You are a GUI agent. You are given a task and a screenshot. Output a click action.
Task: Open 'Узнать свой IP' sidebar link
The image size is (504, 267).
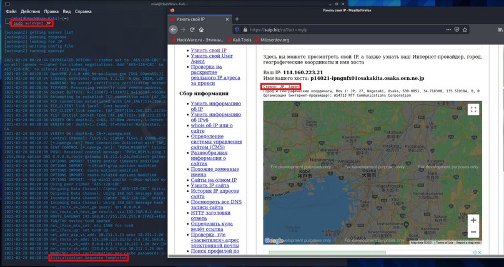tap(209, 50)
